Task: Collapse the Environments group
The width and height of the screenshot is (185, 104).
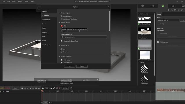Action: click(x=140, y=14)
